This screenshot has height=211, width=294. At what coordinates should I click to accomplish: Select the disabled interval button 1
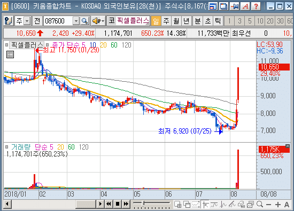[229, 21]
